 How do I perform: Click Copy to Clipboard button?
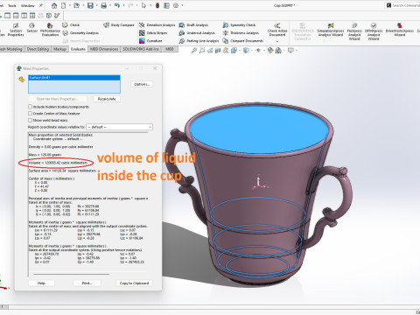134,283
